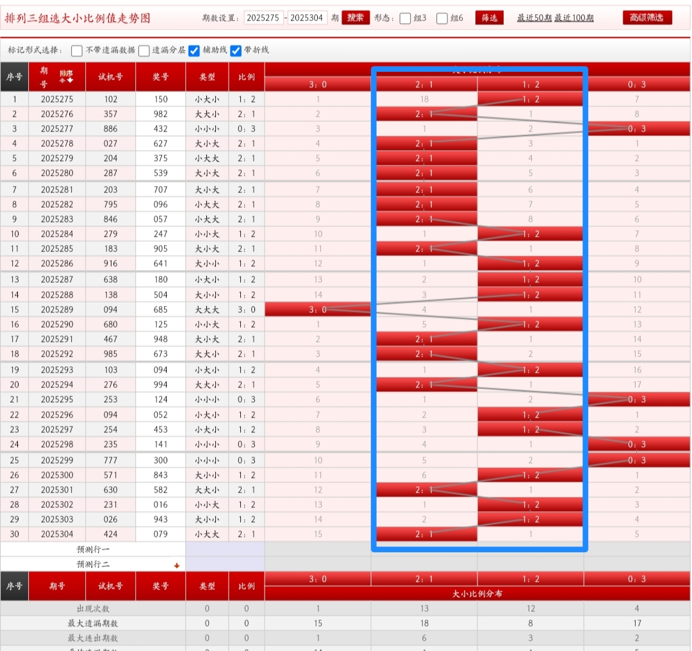Click bottom footer header cell 0:3
This screenshot has height=651, width=692.
click(x=638, y=579)
